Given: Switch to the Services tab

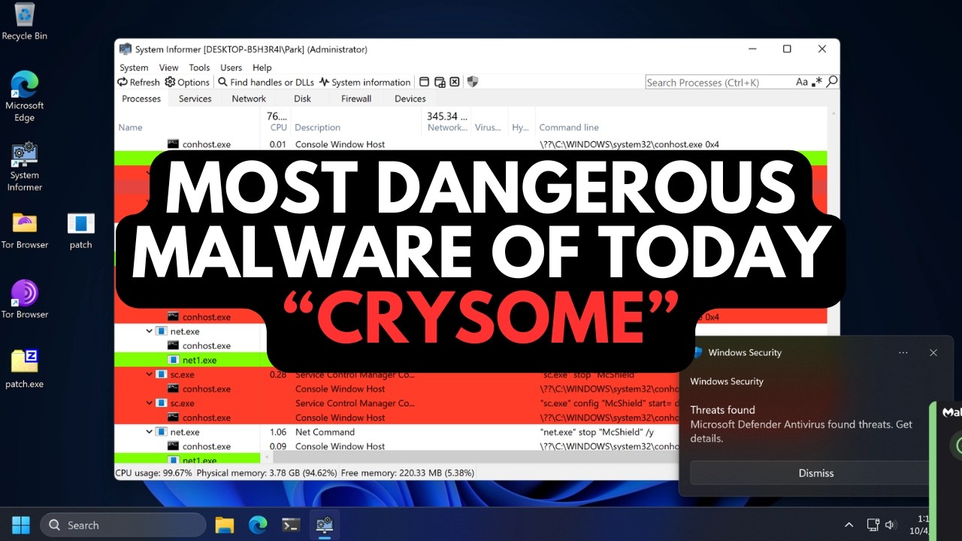Looking at the screenshot, I should [x=195, y=98].
